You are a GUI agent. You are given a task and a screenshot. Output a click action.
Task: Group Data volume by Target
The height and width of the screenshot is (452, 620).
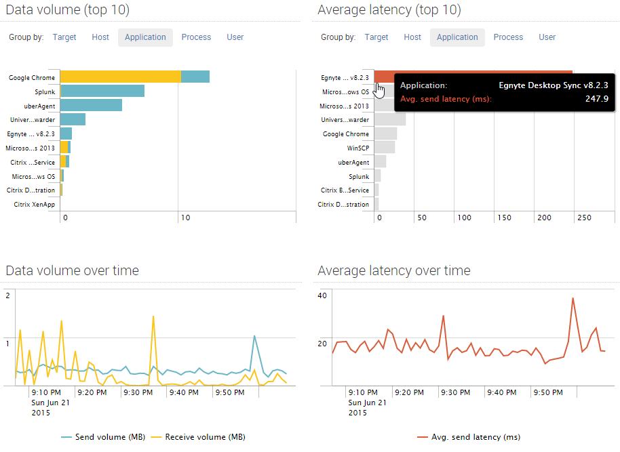click(64, 37)
